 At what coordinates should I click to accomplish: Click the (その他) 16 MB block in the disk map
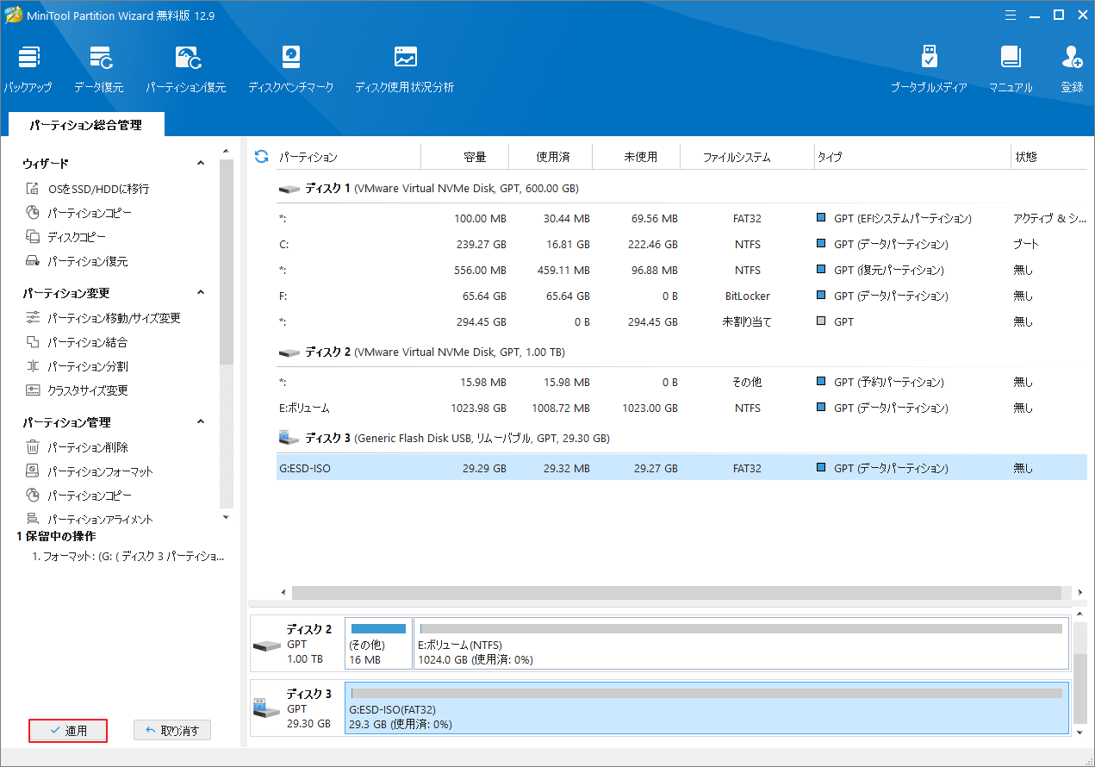[378, 643]
